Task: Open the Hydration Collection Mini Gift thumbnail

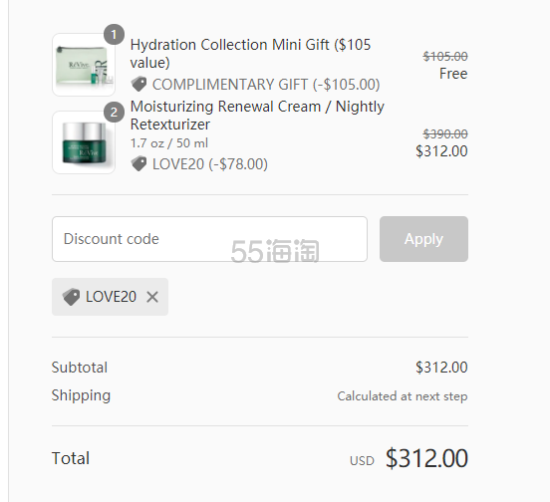Action: tap(84, 65)
